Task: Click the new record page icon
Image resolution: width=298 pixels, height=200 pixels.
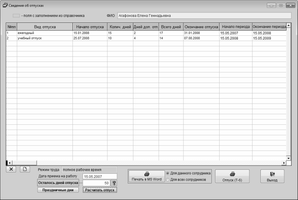Action: [x=24, y=169]
